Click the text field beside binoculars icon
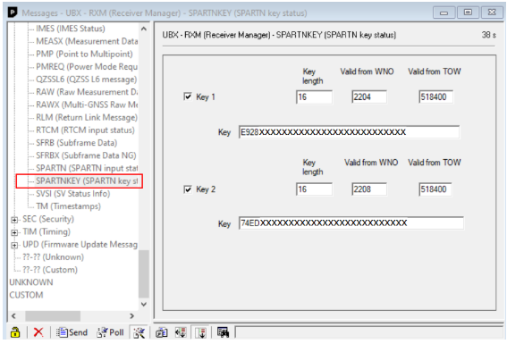 (x=369, y=332)
